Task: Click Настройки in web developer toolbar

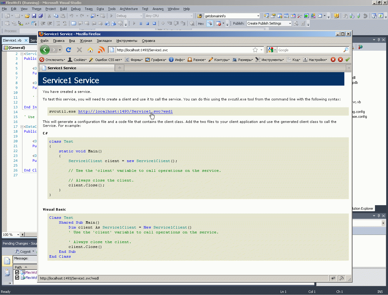Action: (315, 60)
